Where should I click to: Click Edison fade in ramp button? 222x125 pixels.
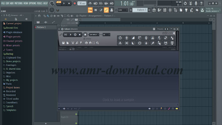pos(133,38)
